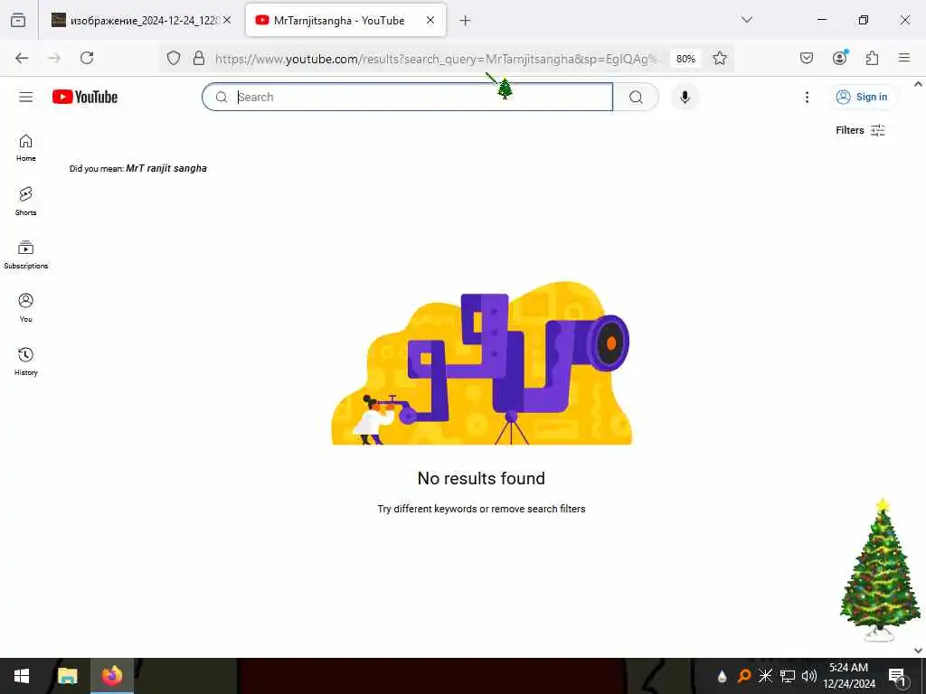The width and height of the screenshot is (926, 694).
Task: Reset the 80% zoom level badge
Action: (685, 59)
